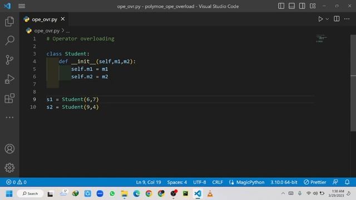
Task: Change encoding via UTF-8
Action: (x=200, y=182)
